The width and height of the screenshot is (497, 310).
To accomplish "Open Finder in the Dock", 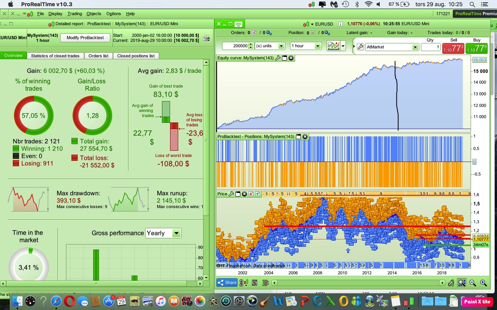I will coord(17,301).
